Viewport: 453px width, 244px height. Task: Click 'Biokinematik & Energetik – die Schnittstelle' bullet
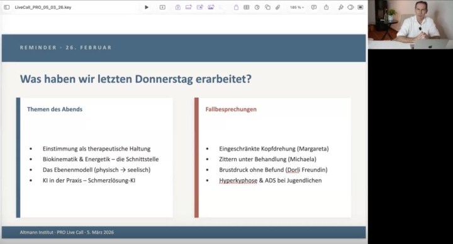[101, 159]
